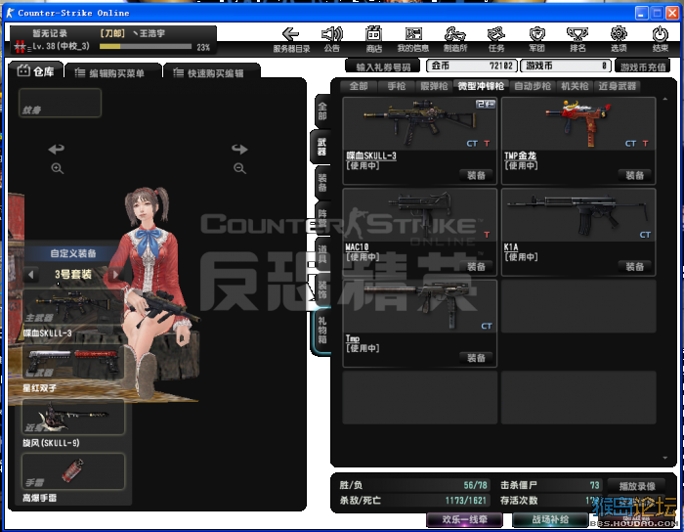Switch to next custom loadout set
Image resolution: width=684 pixels, height=532 pixels.
(x=115, y=275)
